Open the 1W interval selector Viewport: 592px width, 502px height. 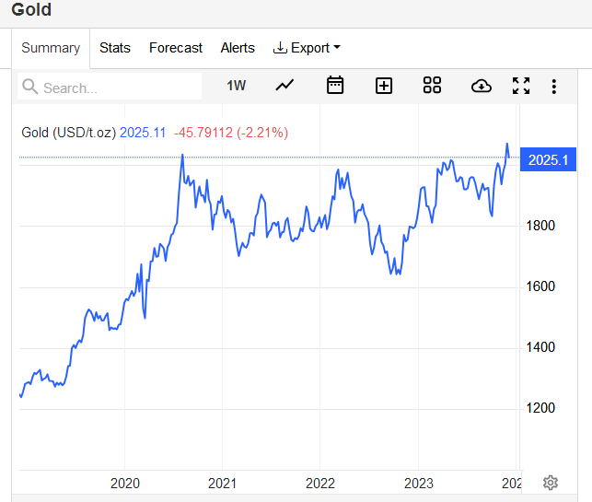point(237,86)
